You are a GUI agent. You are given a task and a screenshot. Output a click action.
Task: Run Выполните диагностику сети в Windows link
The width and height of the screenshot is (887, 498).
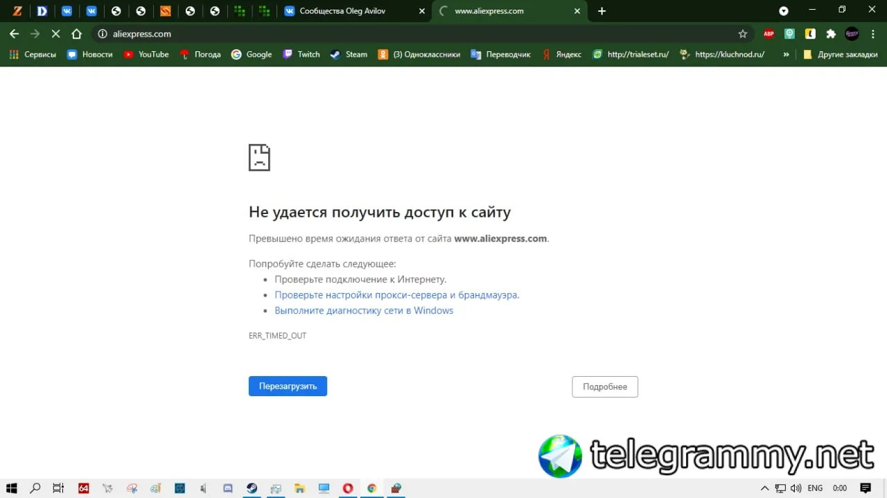point(364,310)
